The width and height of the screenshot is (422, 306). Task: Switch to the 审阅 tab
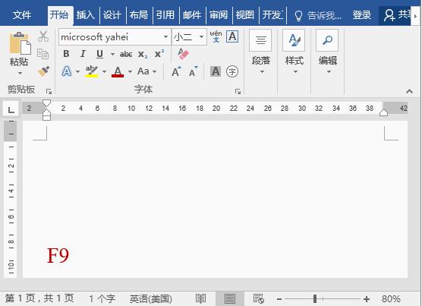[x=219, y=15]
